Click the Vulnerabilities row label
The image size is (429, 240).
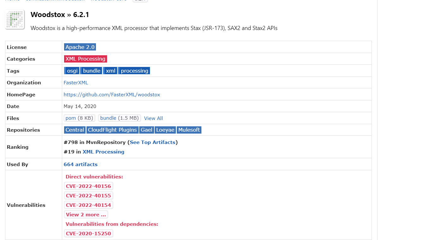pos(26,205)
